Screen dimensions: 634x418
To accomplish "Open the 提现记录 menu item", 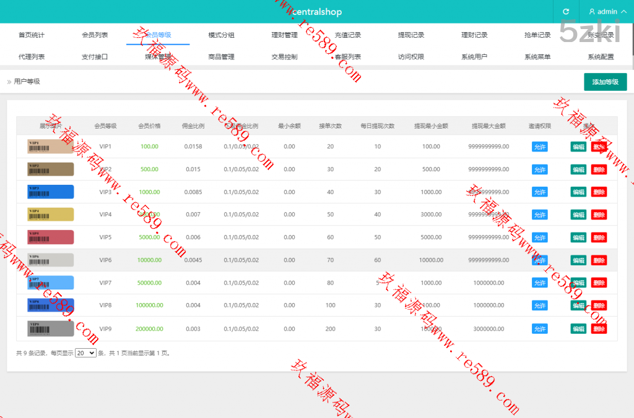I will click(411, 35).
